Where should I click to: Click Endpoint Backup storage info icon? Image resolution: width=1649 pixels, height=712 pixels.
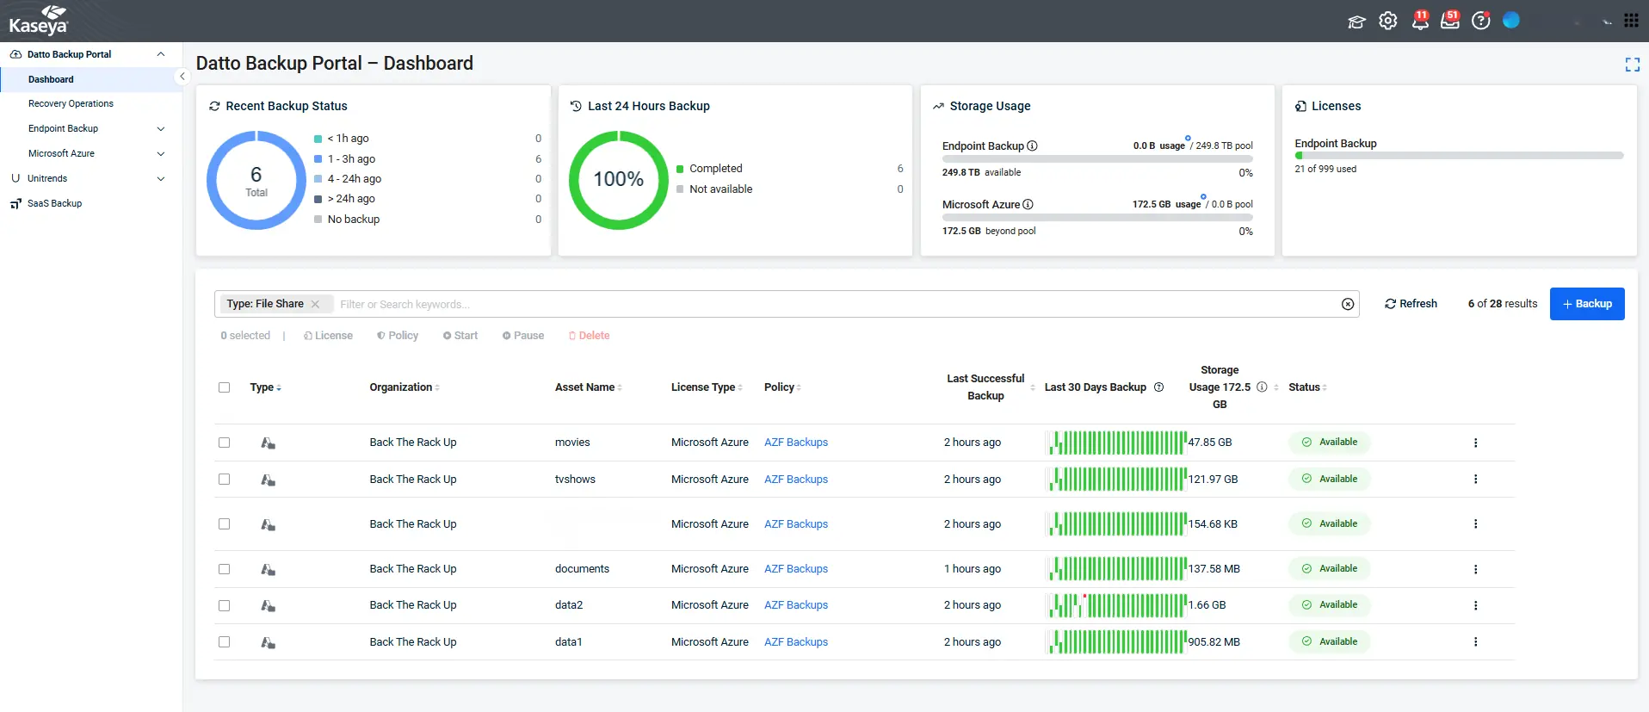[x=1033, y=145]
